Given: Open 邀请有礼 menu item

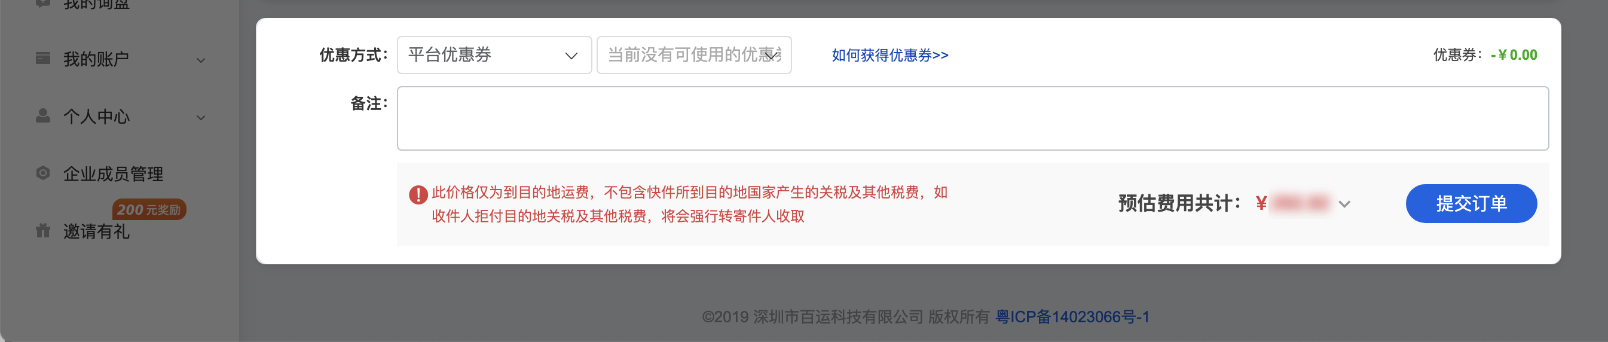Looking at the screenshot, I should point(97,231).
